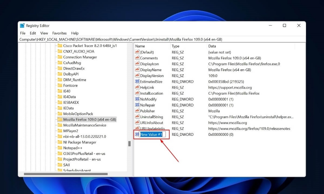Open the File menu

pos(23,33)
